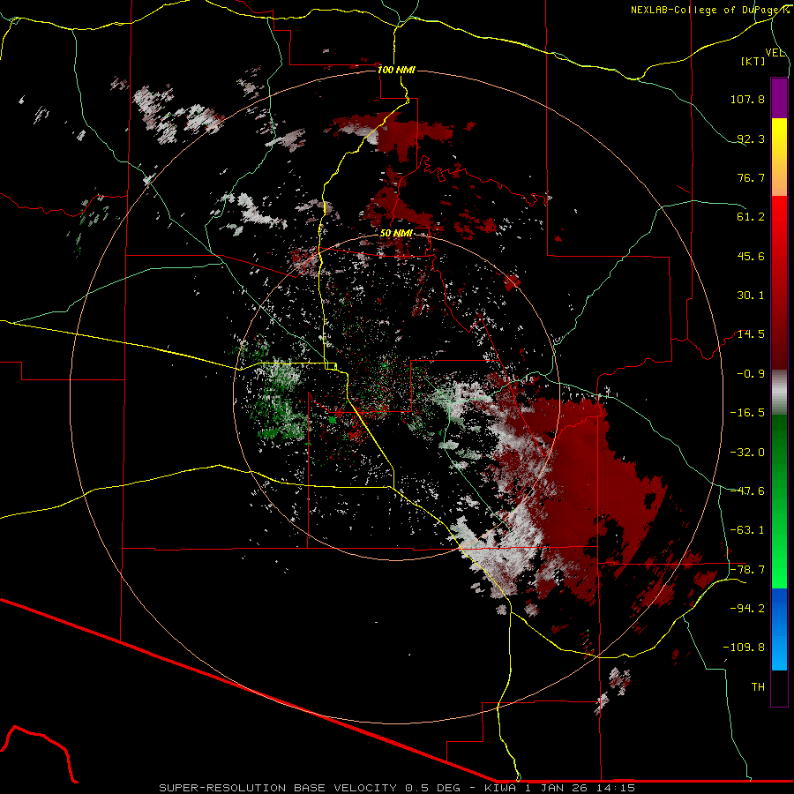
Task: Click the 107.8 legend value
Action: point(747,99)
